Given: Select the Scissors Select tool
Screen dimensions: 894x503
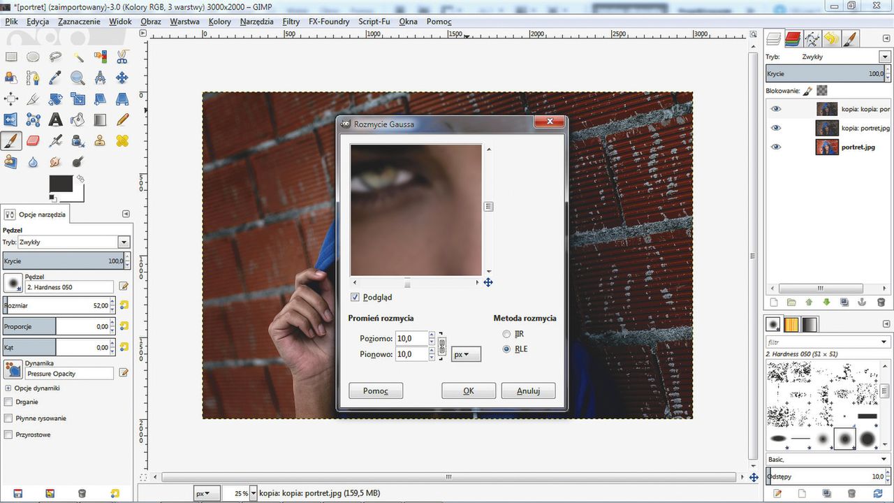Looking at the screenshot, I should [122, 57].
